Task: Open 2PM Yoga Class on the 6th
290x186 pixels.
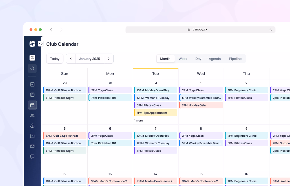Action: pos(110,136)
